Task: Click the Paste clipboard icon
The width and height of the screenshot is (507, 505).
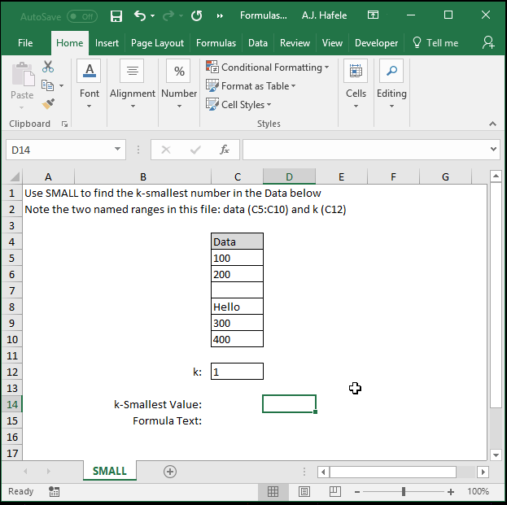Action: (x=23, y=74)
